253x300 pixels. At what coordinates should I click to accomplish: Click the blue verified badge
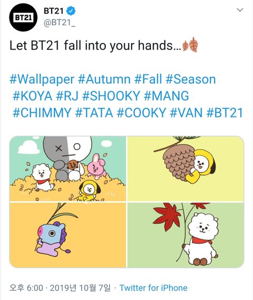pyautogui.click(x=71, y=11)
